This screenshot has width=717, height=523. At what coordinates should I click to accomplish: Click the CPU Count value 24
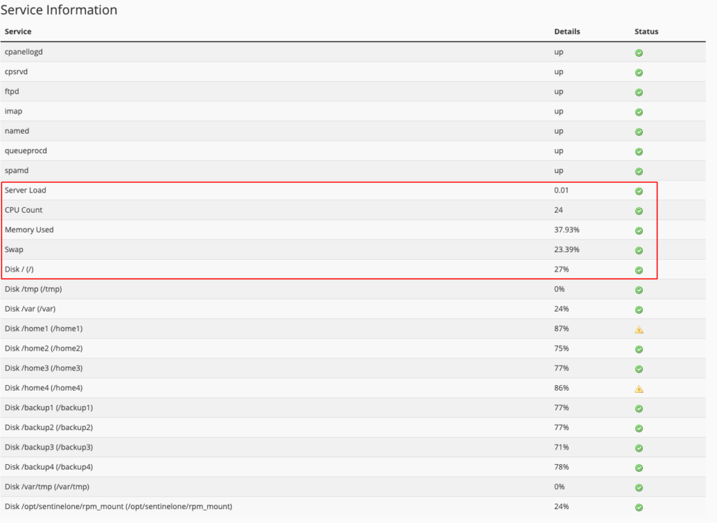pos(558,210)
